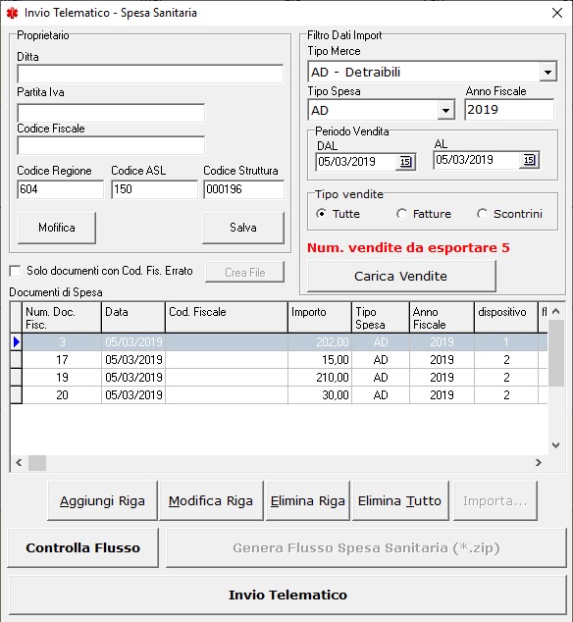Click Controlla Flusso button
Screen dimensions: 573x622
83,548
